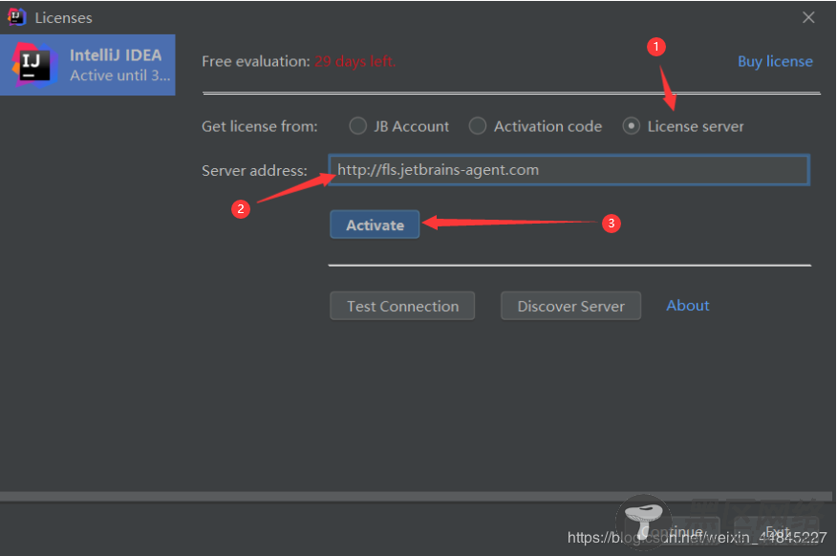Viewport: 837px width, 556px height.
Task: Click the Discover Server button
Action: point(570,306)
